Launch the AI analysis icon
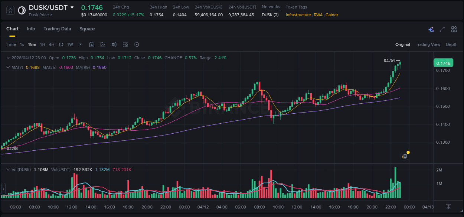 [x=431, y=29]
